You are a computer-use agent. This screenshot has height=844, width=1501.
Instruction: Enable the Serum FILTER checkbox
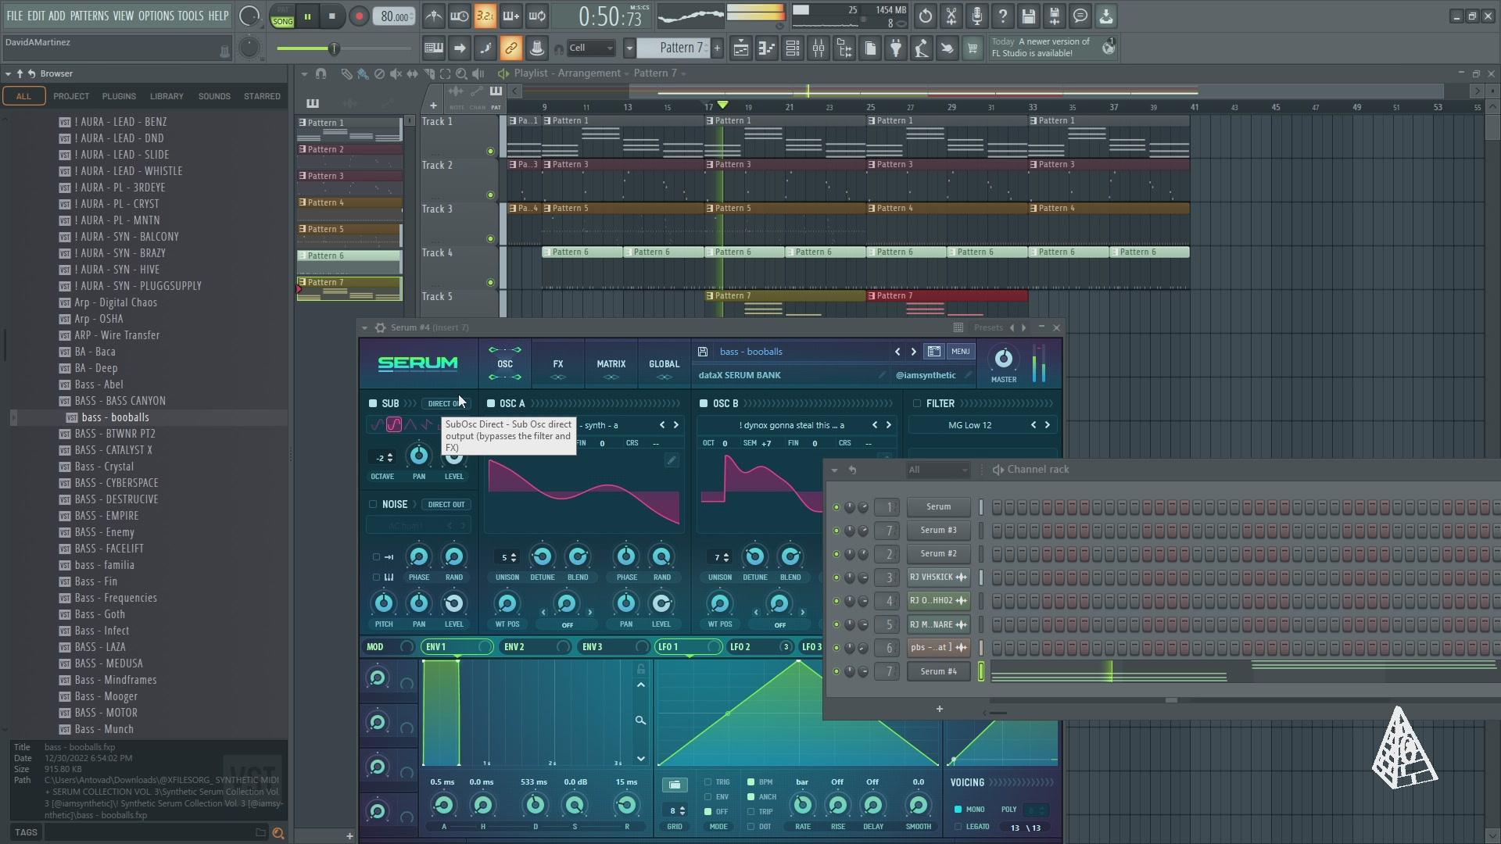917,403
